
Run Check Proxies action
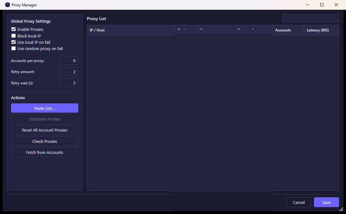click(45, 141)
